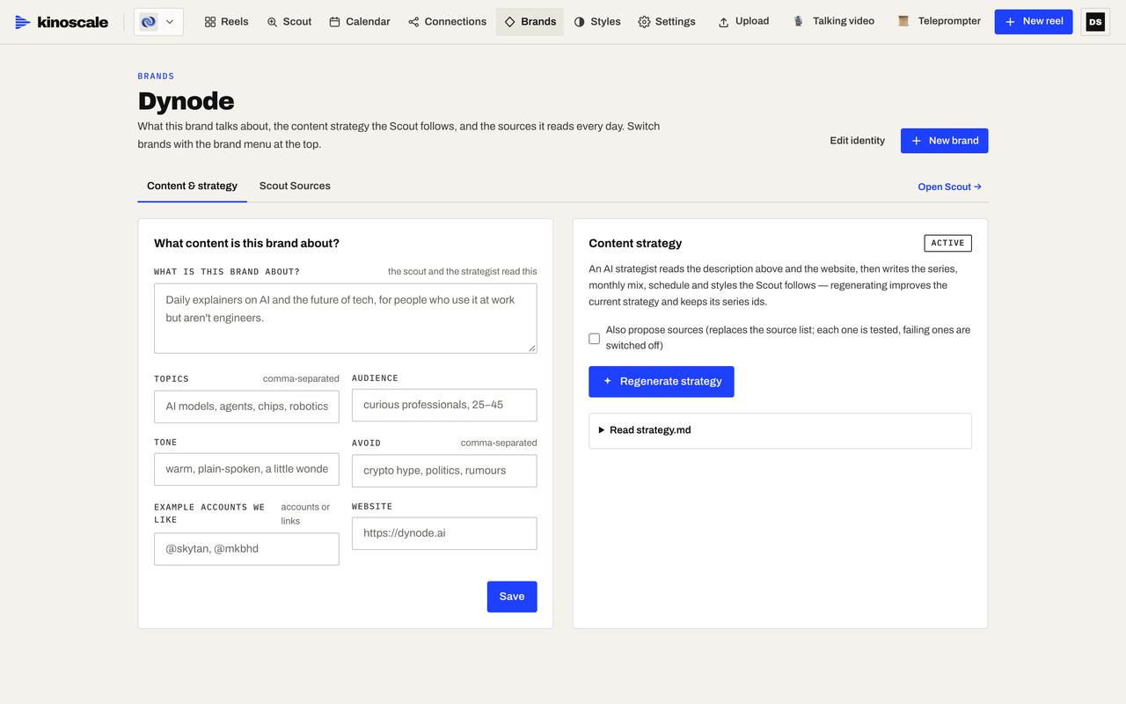Open the Talking video tool
Screen dimensions: 1126x704
[x=833, y=22]
